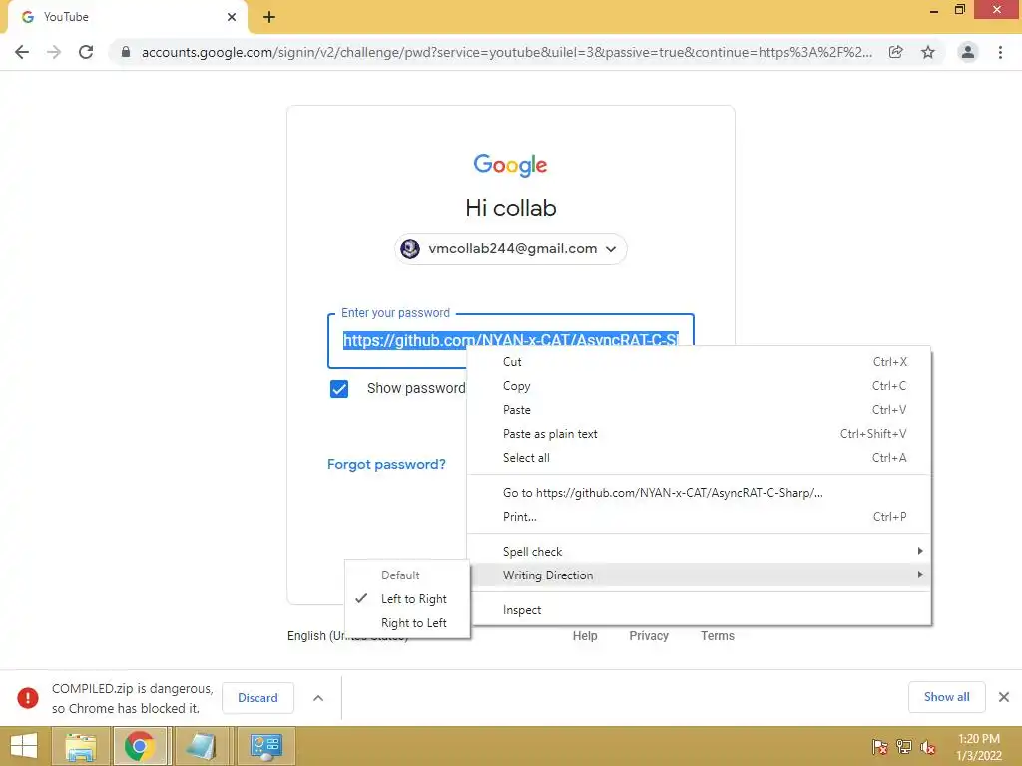Open the notepad taskbar icon

coord(202,746)
